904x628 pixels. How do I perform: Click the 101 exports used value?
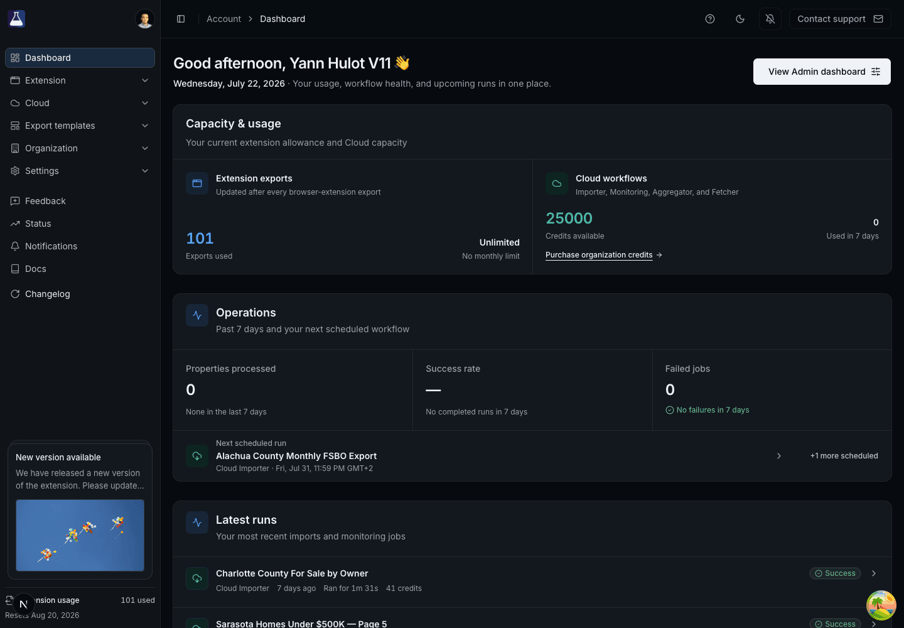point(200,238)
